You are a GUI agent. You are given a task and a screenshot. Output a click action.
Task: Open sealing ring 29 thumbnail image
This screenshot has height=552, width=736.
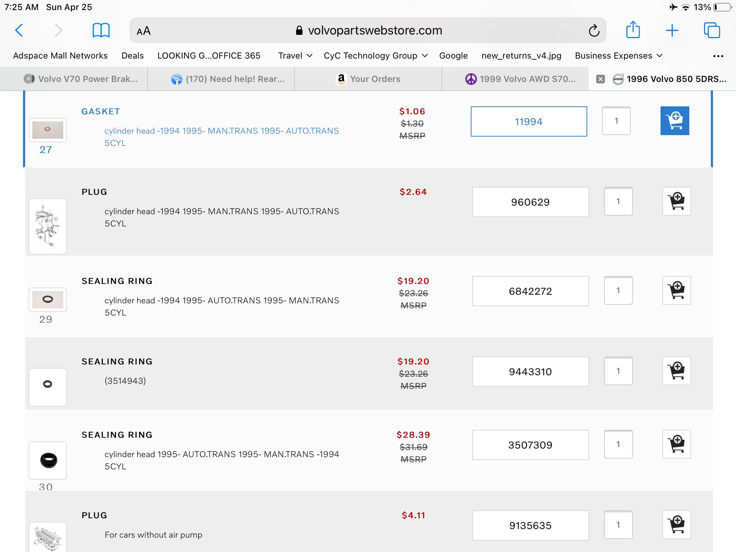[x=48, y=299]
